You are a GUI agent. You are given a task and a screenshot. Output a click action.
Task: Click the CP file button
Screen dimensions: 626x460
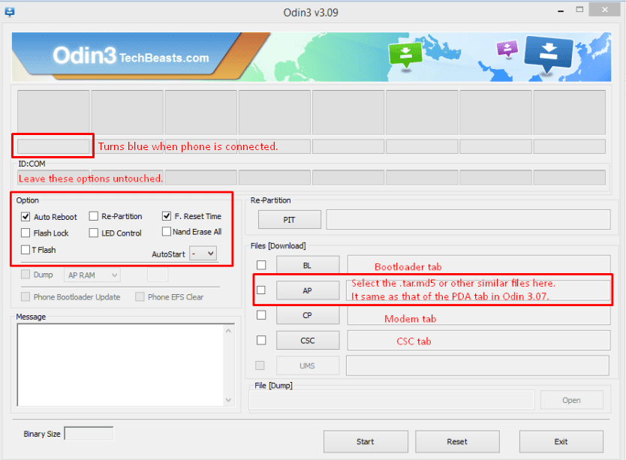click(308, 315)
